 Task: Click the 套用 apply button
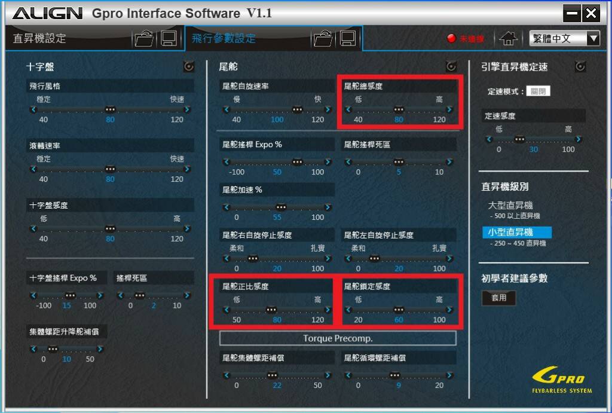(498, 298)
